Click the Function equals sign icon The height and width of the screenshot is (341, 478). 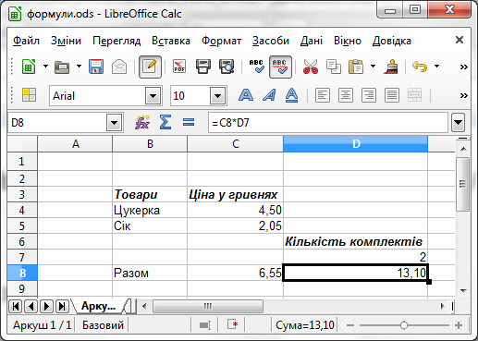point(189,122)
